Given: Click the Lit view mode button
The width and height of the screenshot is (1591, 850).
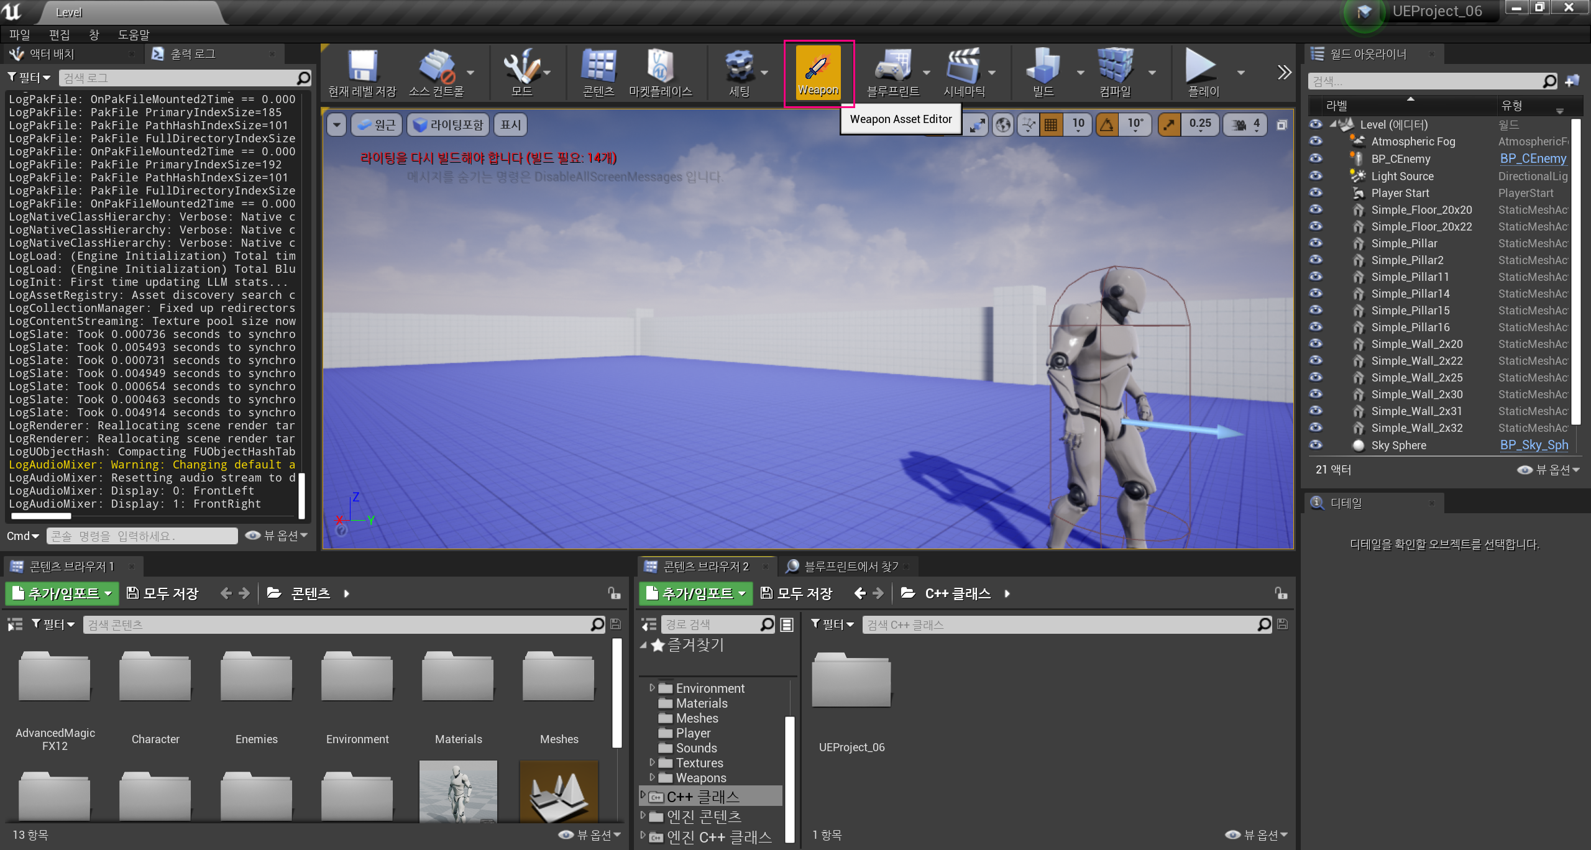Looking at the screenshot, I should click(449, 125).
